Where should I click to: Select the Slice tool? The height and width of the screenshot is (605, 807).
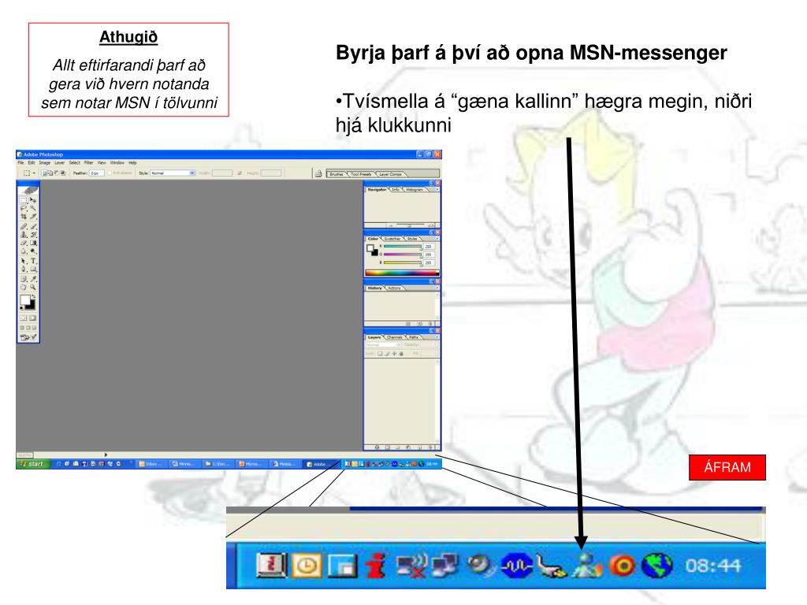[x=33, y=217]
